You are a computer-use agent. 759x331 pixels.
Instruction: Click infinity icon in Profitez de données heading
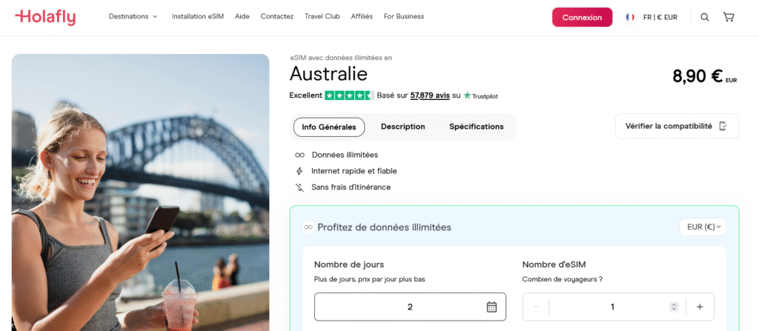[x=308, y=227]
